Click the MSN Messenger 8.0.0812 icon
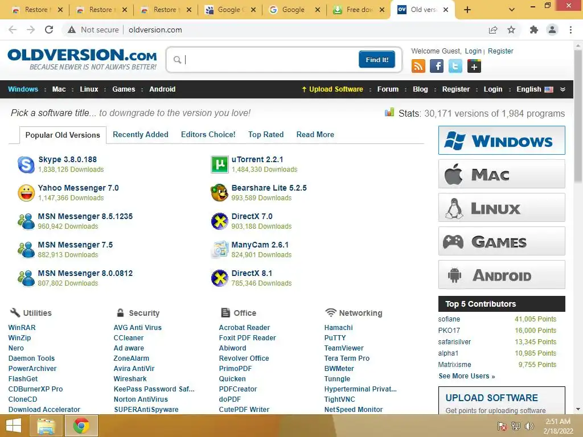Viewport: 583px width, 437px height. [26, 278]
